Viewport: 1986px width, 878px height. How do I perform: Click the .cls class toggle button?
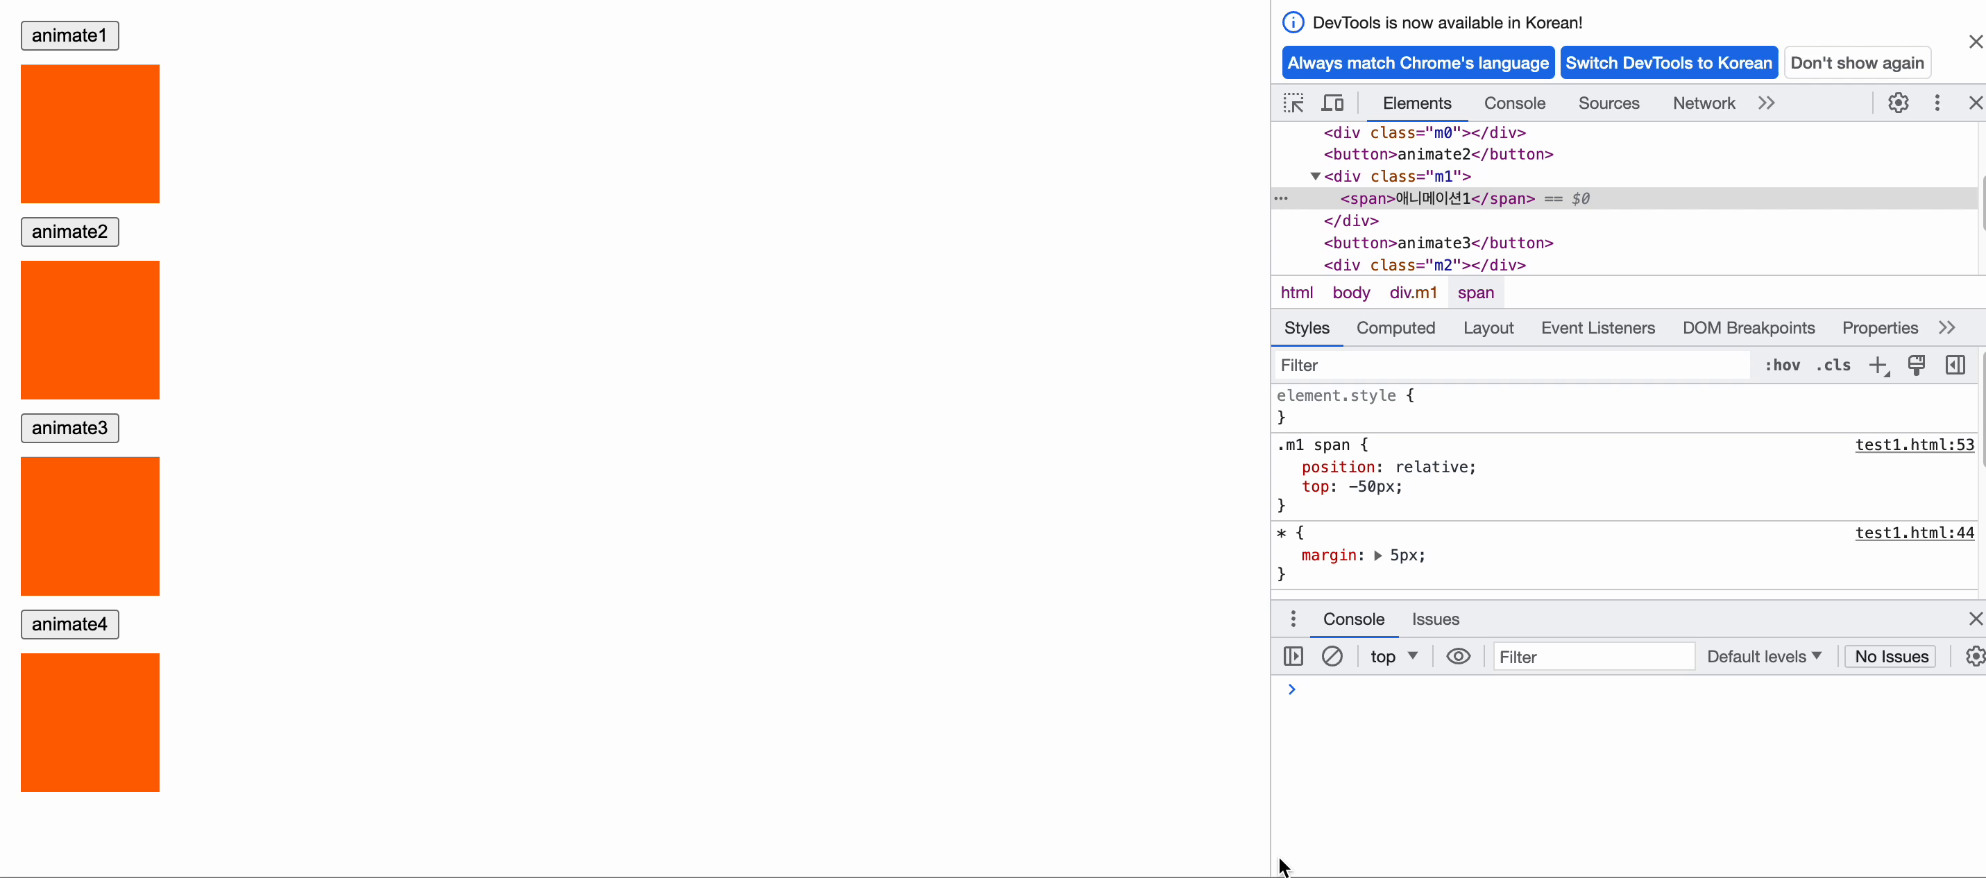coord(1833,364)
